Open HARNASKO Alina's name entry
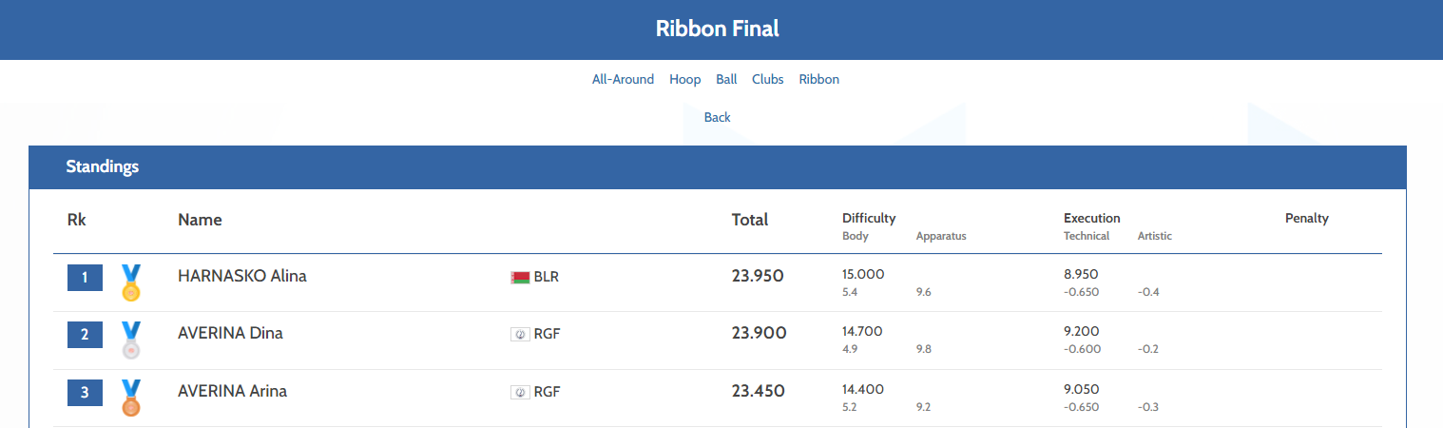The width and height of the screenshot is (1443, 428). [241, 277]
